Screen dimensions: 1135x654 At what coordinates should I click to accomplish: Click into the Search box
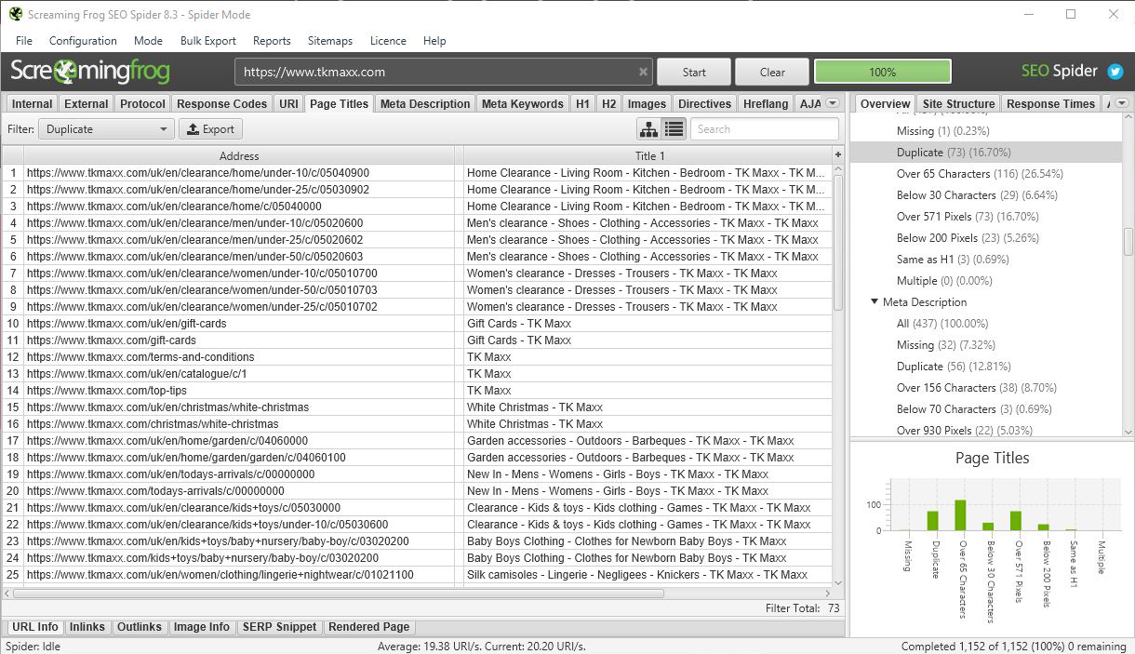pyautogui.click(x=765, y=129)
